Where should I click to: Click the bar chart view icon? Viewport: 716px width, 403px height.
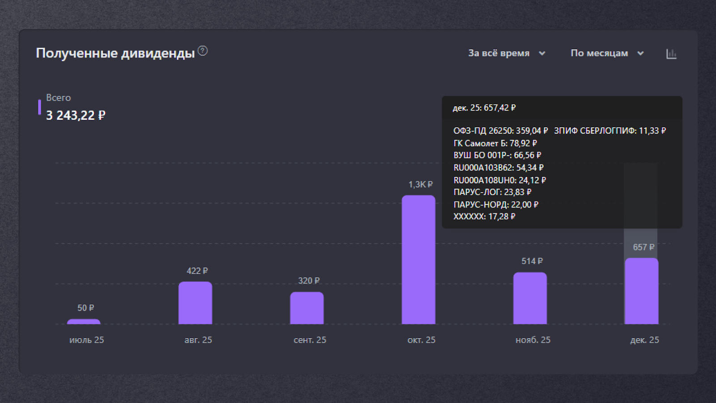[671, 54]
